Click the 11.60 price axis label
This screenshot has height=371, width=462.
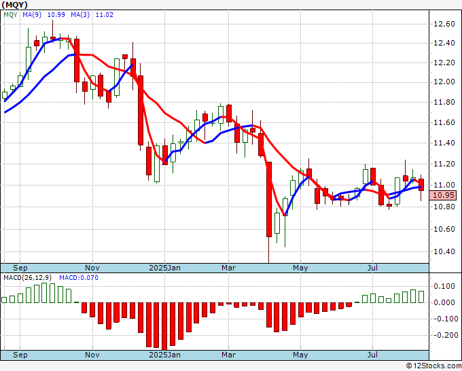(444, 122)
